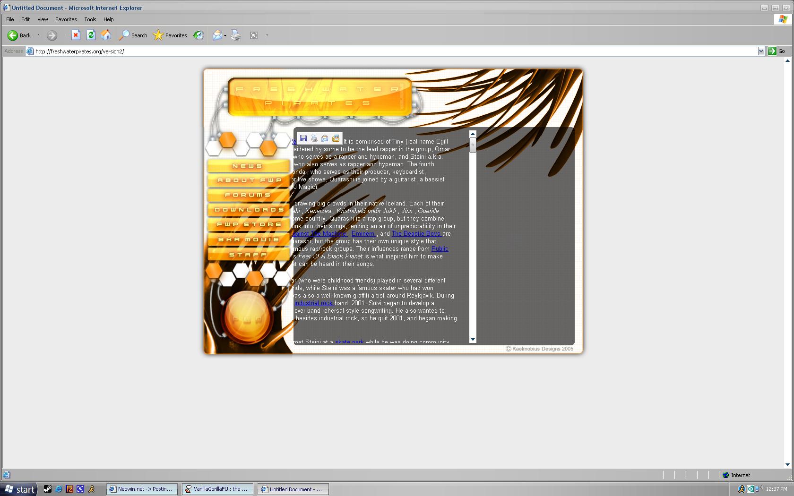Open the Favorites menu

(x=66, y=19)
